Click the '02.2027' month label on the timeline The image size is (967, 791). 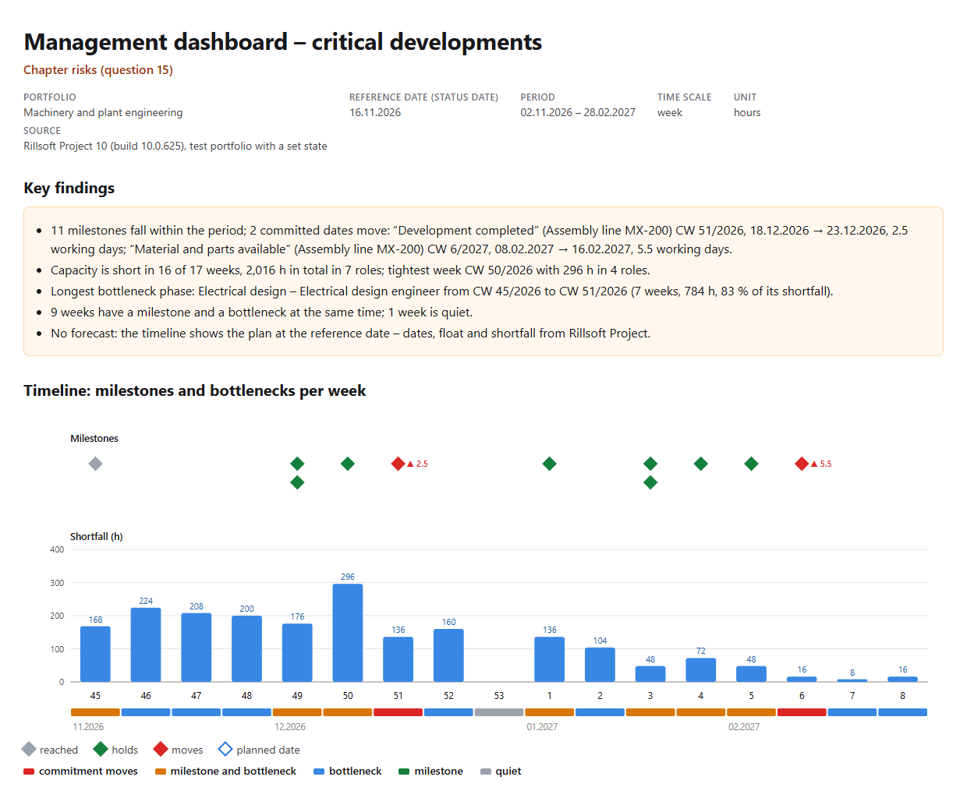[x=744, y=727]
